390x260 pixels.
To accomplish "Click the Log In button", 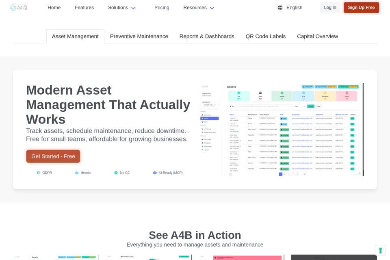I will click(x=330, y=7).
